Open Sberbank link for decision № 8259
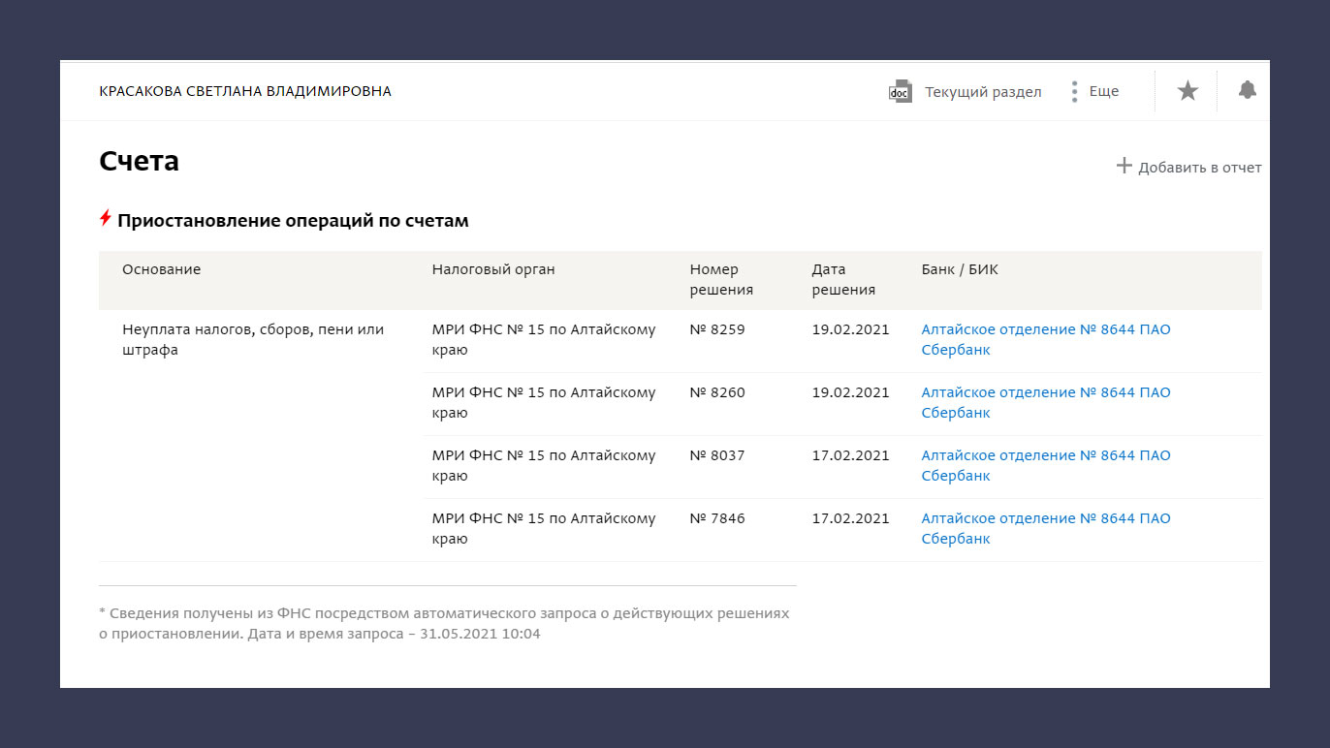 tap(1046, 340)
